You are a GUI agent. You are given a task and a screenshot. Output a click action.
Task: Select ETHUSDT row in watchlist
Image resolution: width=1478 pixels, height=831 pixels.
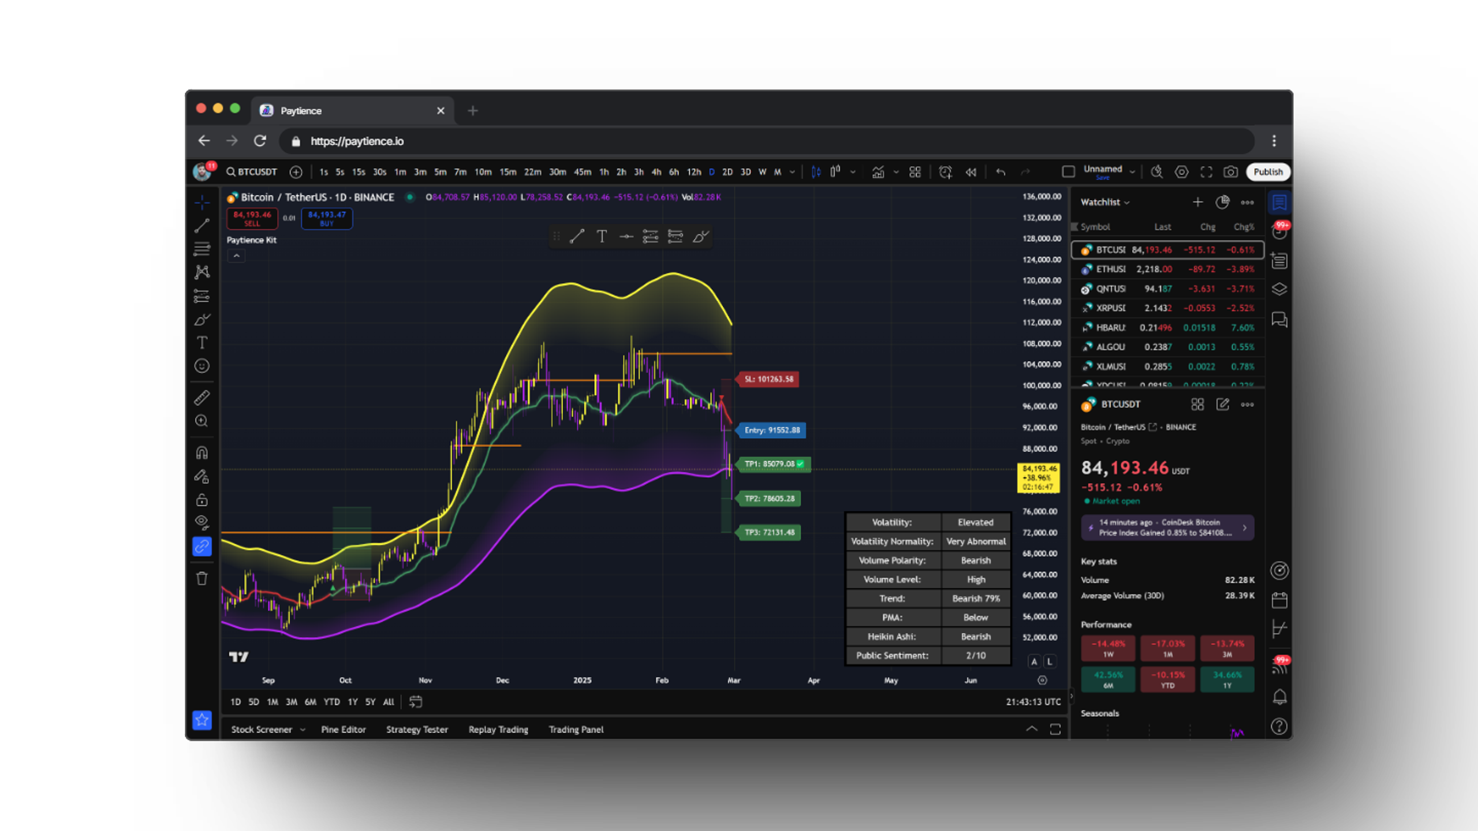coord(1167,269)
